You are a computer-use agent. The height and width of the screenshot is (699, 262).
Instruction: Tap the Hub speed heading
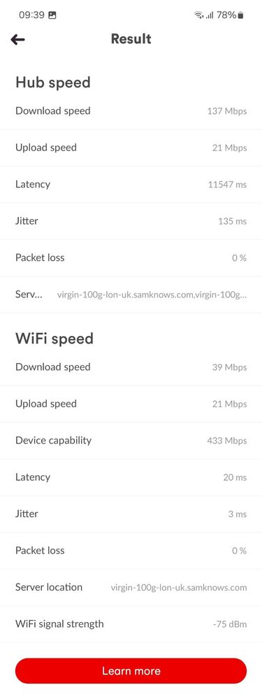pyautogui.click(x=53, y=83)
